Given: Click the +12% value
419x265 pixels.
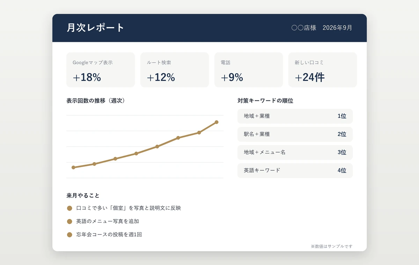Looking at the screenshot, I should (x=161, y=77).
